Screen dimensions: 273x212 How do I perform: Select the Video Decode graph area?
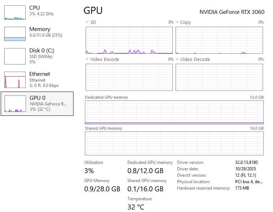point(219,77)
